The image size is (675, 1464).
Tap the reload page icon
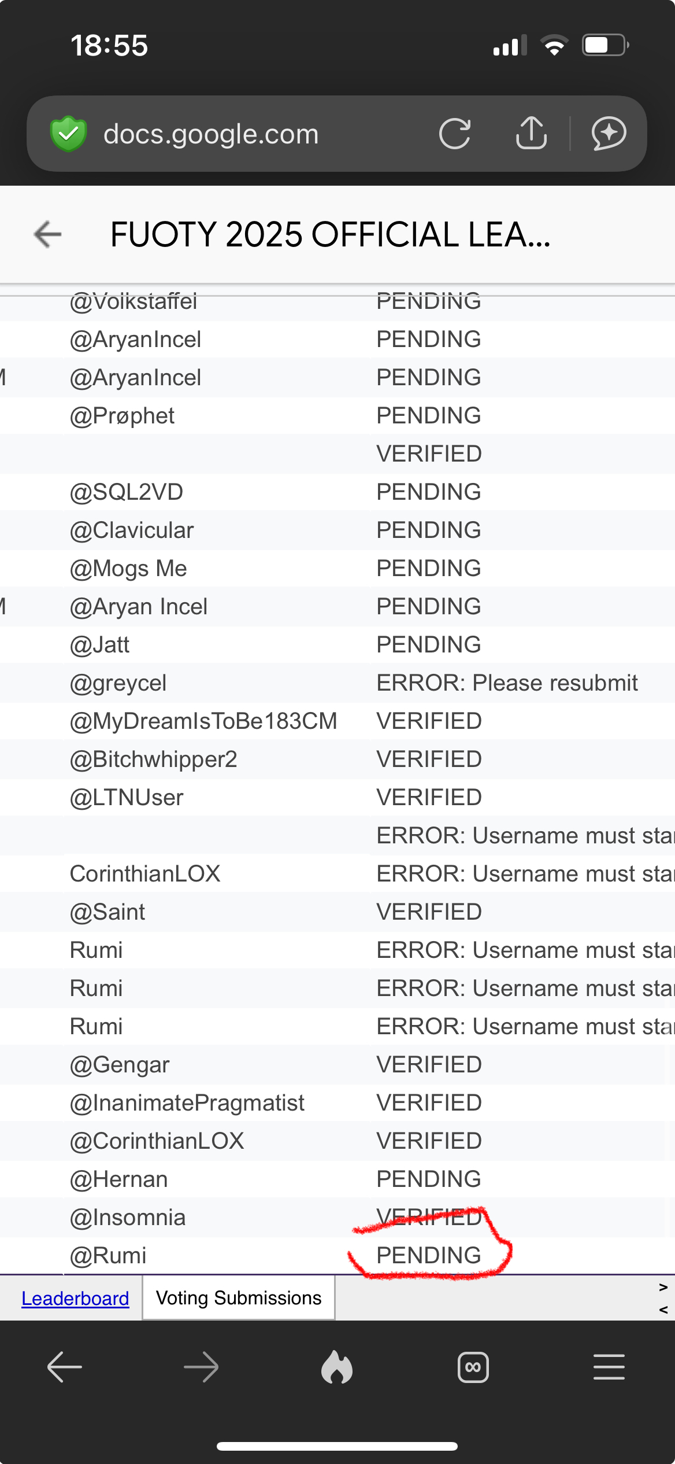455,134
